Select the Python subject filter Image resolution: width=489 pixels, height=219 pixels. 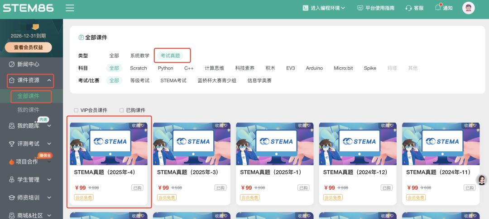165,68
